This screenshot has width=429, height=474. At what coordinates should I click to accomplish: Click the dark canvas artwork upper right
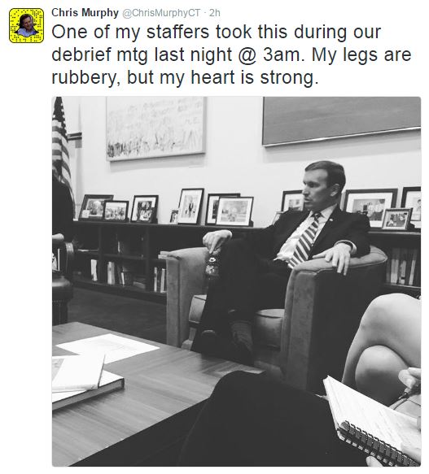[342, 121]
